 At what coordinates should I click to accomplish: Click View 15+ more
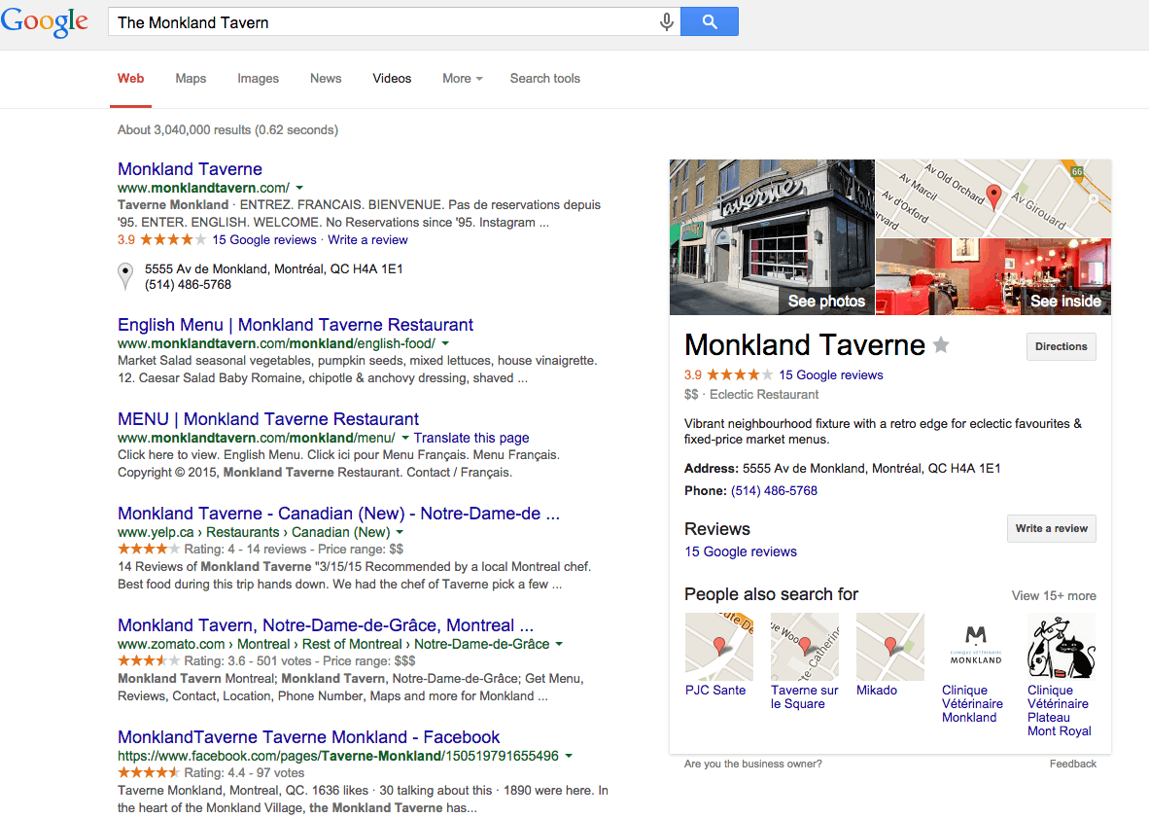coord(1054,596)
